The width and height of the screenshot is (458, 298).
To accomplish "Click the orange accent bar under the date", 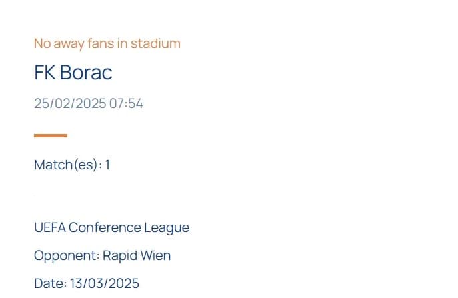I will 51,135.
